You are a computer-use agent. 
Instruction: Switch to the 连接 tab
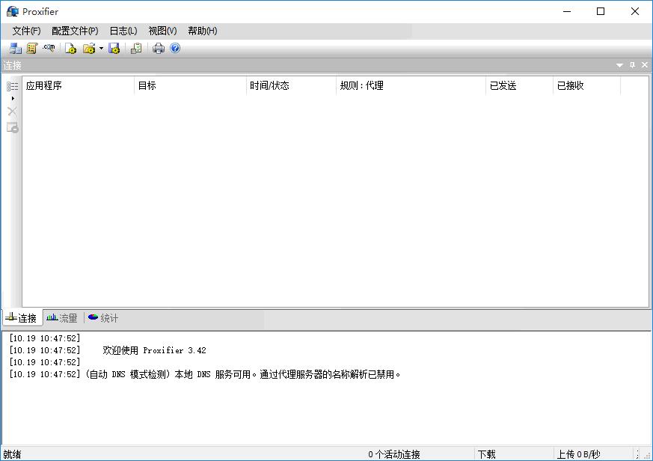coord(23,318)
